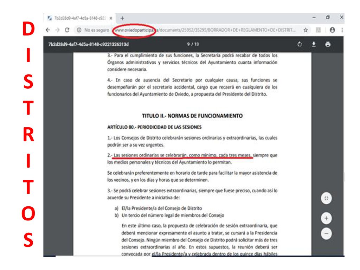This screenshot has height=270, width=360.
Task: Open Chrome's three-dot menu
Action: click(x=342, y=30)
